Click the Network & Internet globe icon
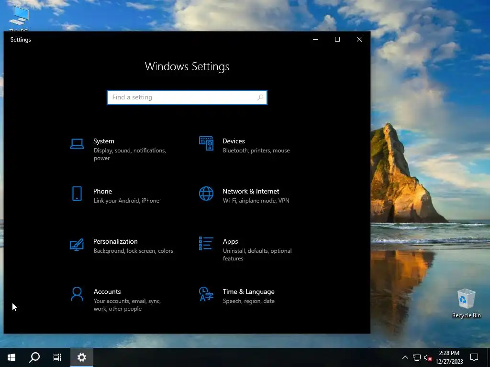 206,194
